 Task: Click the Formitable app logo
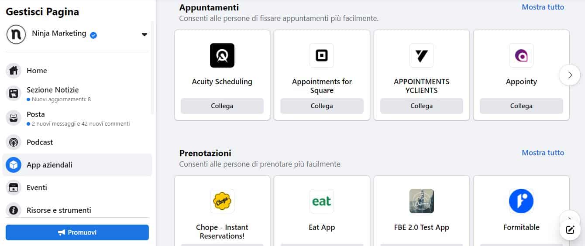521,201
